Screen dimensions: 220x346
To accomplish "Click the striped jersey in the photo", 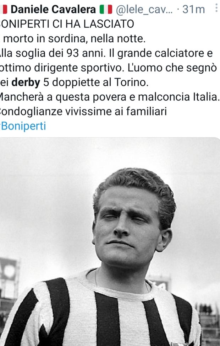I will click(104, 313).
